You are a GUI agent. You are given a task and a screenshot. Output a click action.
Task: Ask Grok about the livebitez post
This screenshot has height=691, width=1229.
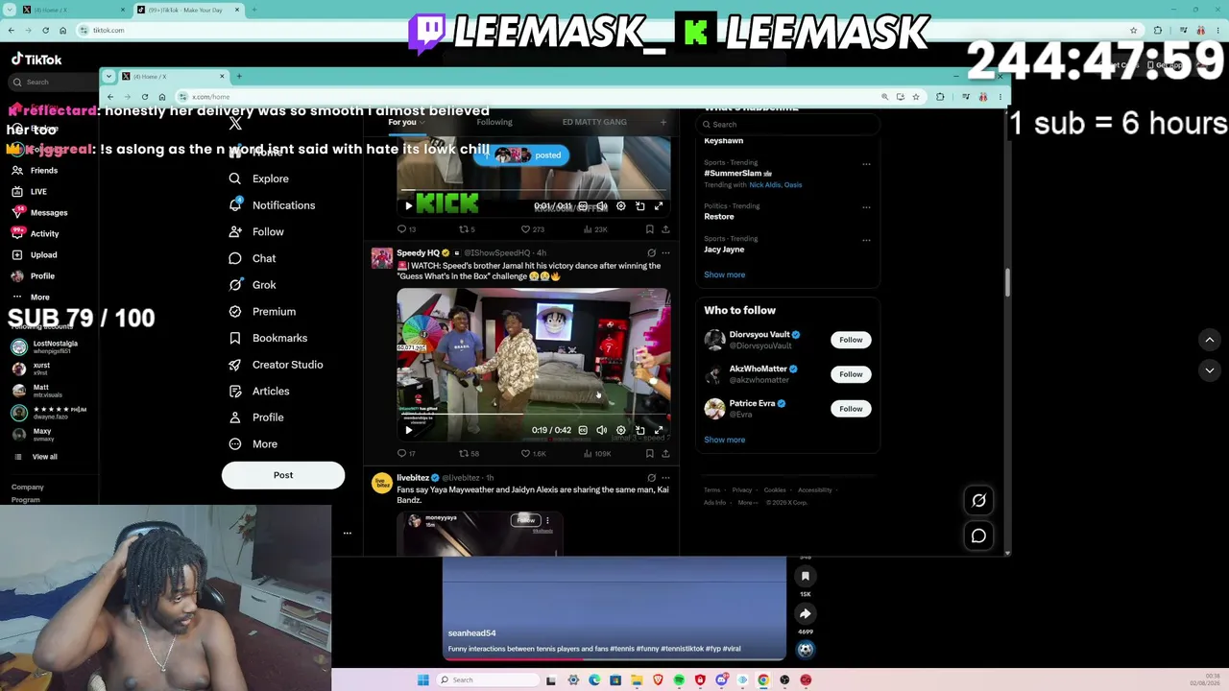651,478
